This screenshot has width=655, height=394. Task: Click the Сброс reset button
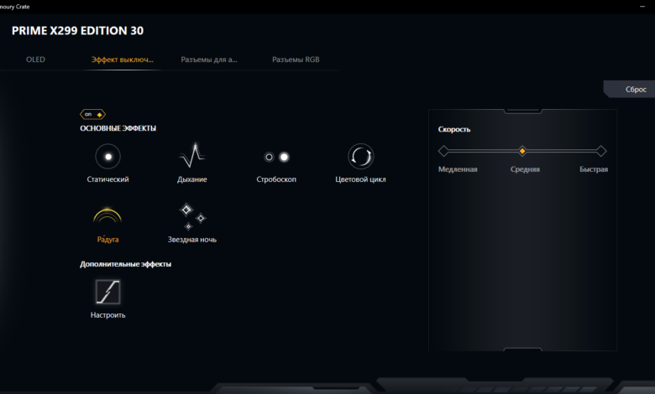pos(631,89)
